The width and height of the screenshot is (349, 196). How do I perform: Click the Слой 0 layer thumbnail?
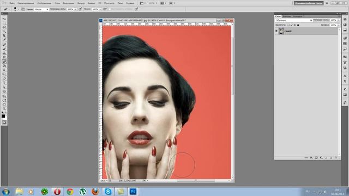(281, 31)
